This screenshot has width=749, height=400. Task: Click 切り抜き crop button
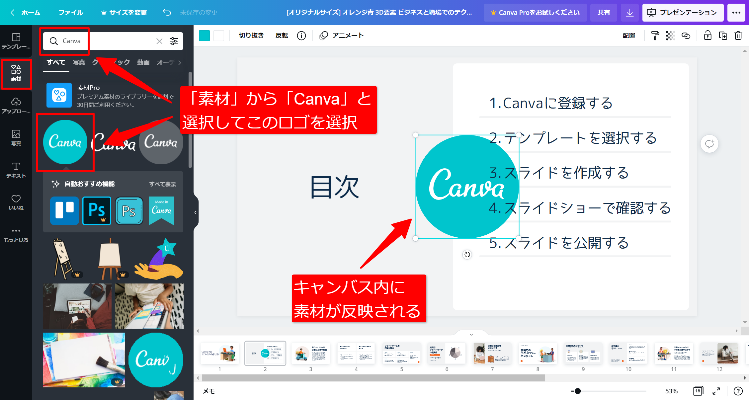(251, 36)
